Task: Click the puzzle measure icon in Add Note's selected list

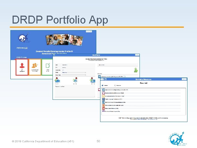Action: tap(99, 76)
